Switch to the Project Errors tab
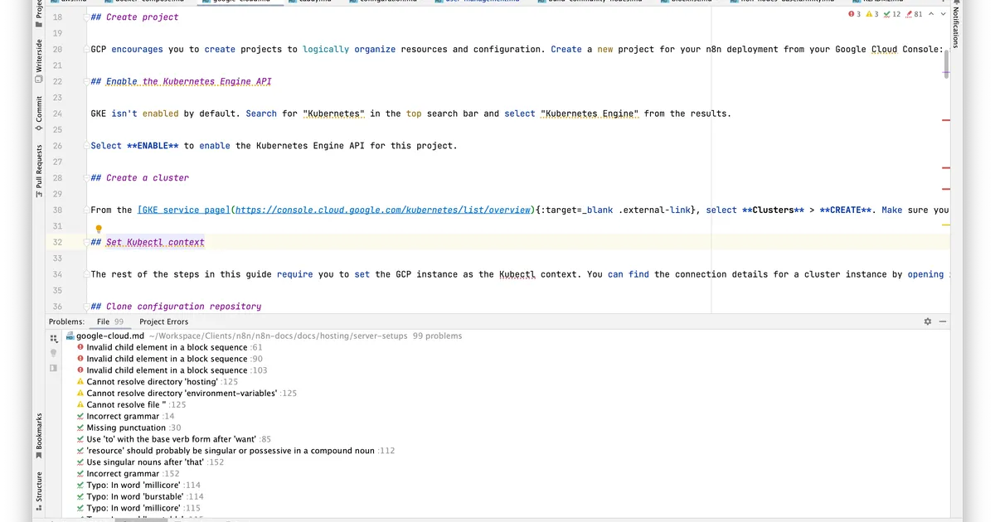Viewport: 995px width, 522px height. pyautogui.click(x=163, y=321)
